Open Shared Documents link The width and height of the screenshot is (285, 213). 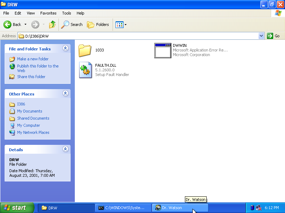(x=33, y=118)
